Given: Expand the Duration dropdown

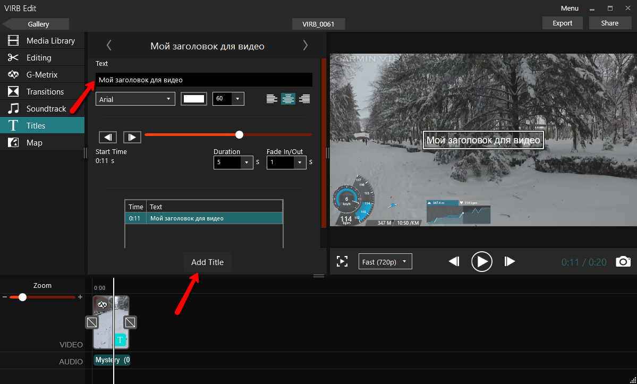Looking at the screenshot, I should click(247, 163).
